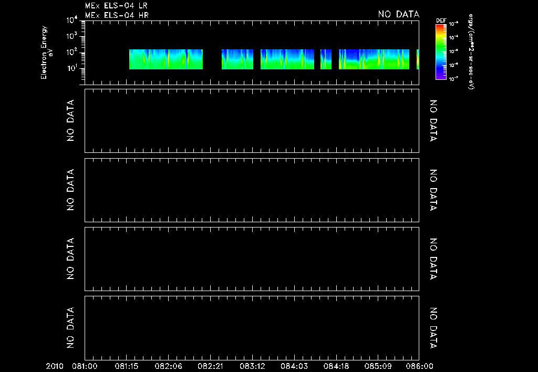Click the 10^3 tick label on the energy axis

[x=72, y=36]
